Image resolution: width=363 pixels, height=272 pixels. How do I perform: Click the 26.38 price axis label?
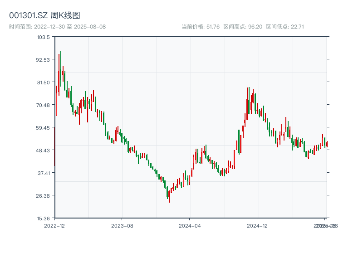(43, 195)
